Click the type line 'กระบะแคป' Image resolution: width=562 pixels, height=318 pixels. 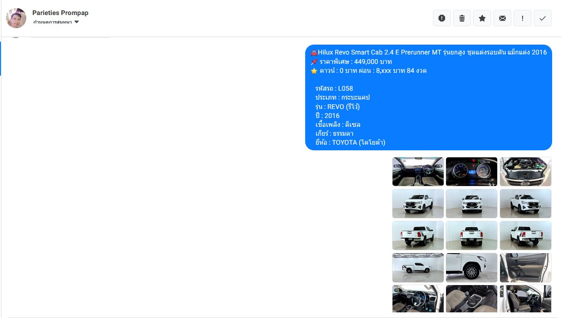(x=342, y=98)
